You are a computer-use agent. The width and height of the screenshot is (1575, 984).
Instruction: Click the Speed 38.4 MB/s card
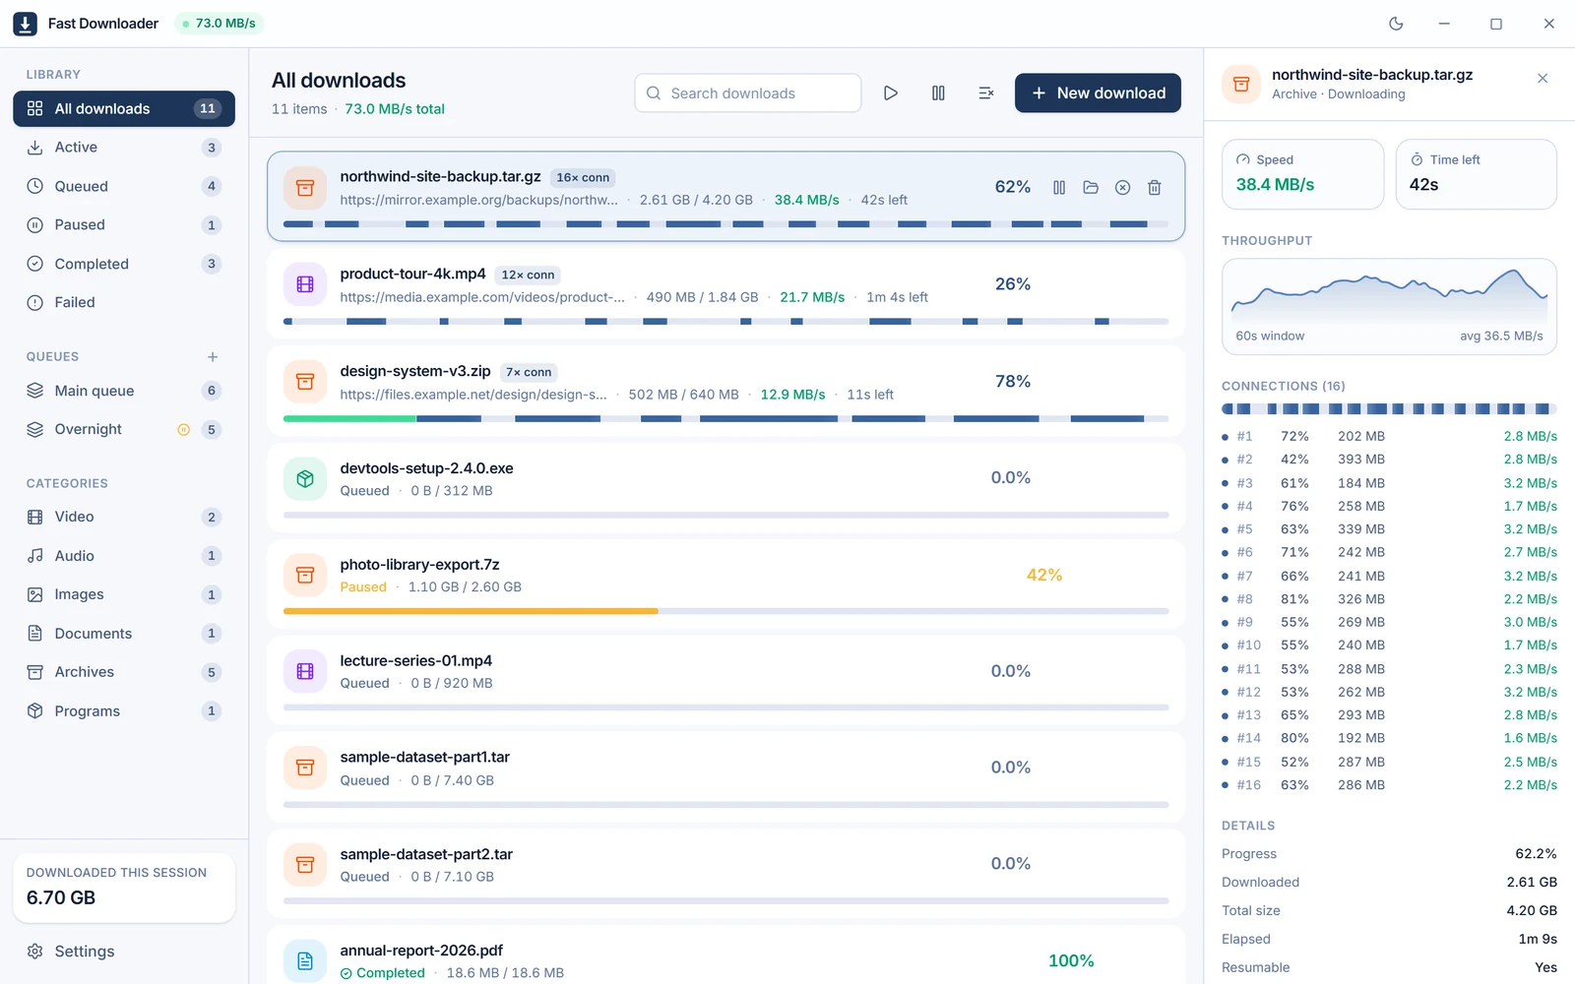click(x=1303, y=174)
